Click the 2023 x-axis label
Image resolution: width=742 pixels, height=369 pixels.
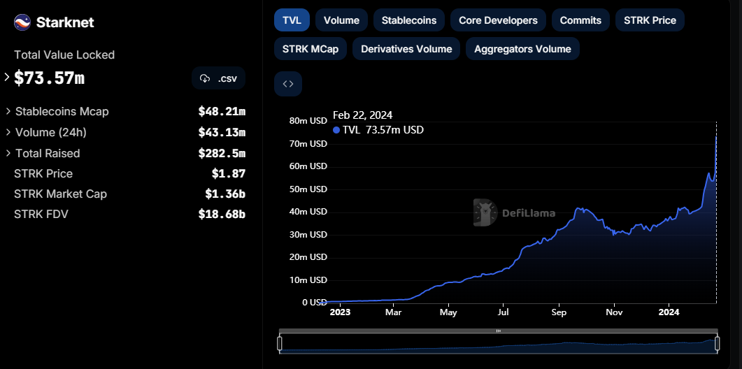[x=339, y=312]
